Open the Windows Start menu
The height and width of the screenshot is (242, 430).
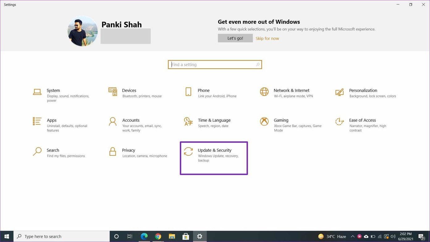6,236
